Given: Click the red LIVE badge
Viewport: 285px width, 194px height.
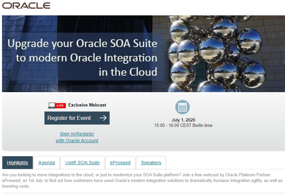Looking at the screenshot, I should click(60, 106).
